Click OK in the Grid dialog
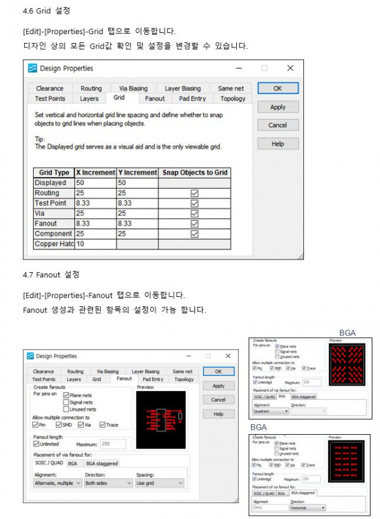 278,89
